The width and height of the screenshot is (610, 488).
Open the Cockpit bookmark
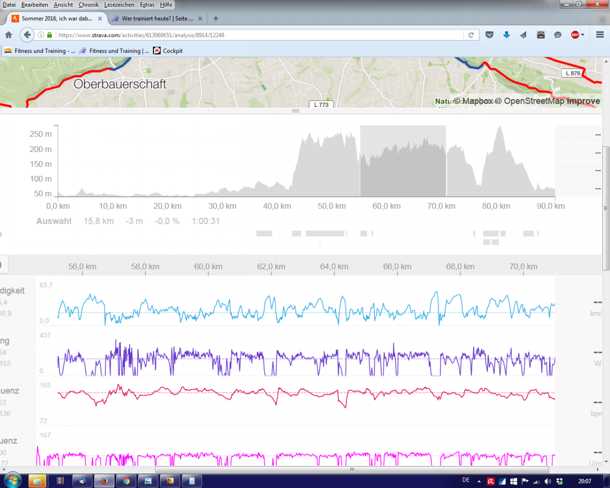tap(168, 51)
